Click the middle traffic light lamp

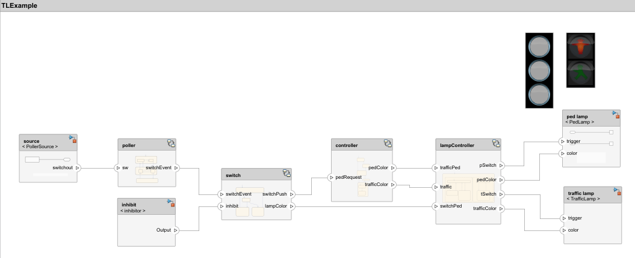click(539, 71)
